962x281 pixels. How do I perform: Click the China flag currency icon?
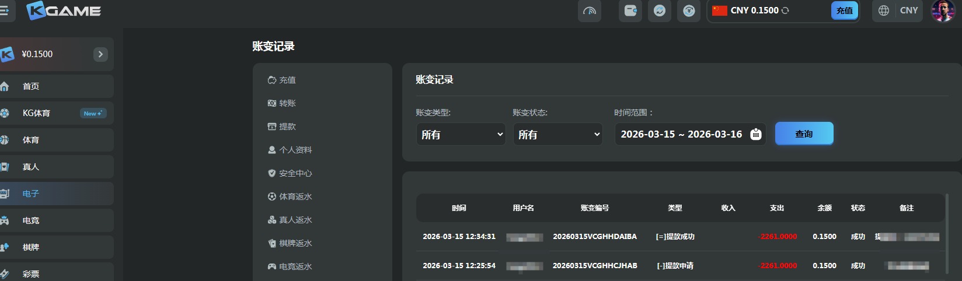pos(720,10)
